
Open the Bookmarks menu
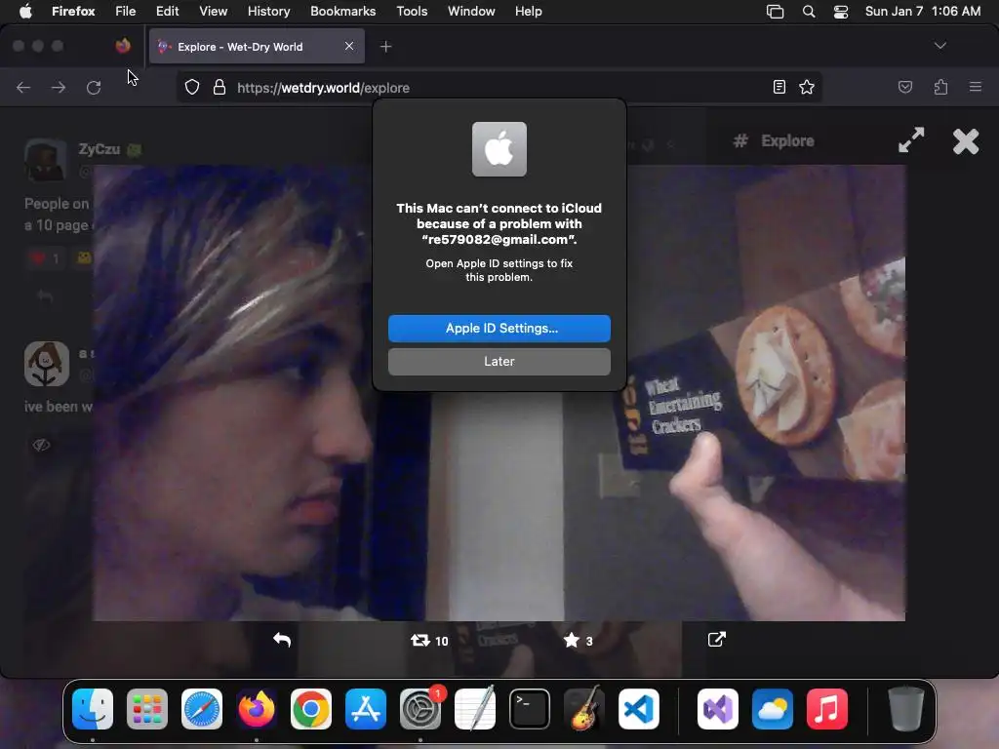[x=342, y=11]
